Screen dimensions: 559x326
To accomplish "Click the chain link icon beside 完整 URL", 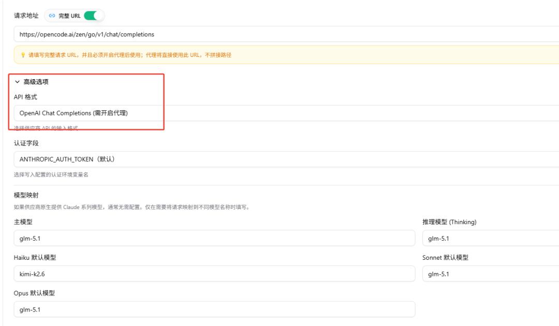I will [52, 16].
